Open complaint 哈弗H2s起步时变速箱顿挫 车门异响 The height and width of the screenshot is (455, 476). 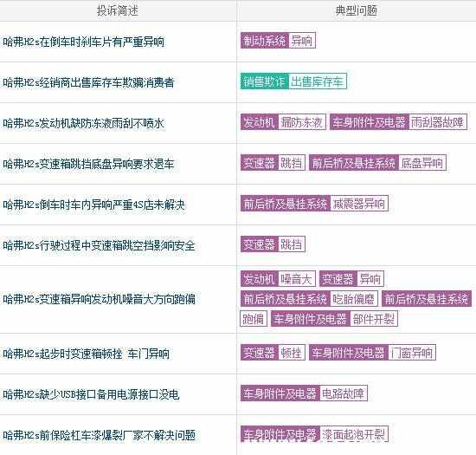coord(87,354)
